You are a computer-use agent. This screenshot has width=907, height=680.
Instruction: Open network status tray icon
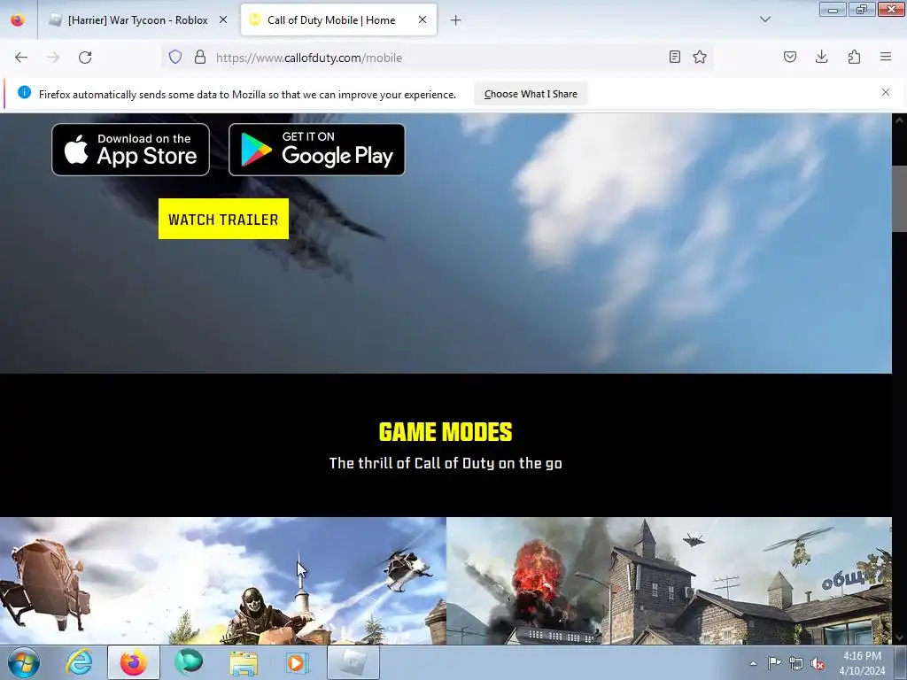click(796, 663)
